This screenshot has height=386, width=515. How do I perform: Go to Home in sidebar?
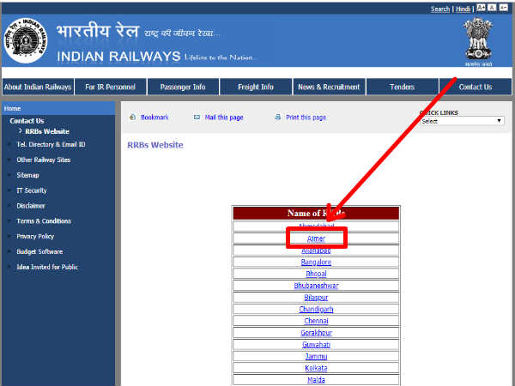(x=13, y=108)
